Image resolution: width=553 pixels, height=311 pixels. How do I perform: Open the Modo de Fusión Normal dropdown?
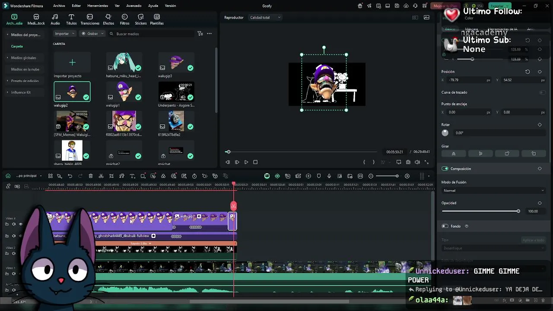(x=493, y=190)
